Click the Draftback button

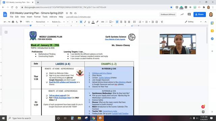pos(168,14)
